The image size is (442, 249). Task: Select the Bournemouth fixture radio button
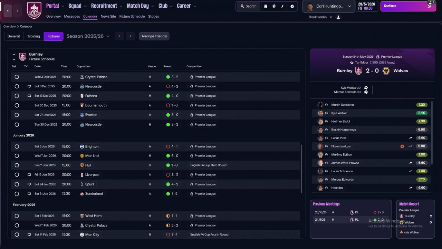[17, 105]
